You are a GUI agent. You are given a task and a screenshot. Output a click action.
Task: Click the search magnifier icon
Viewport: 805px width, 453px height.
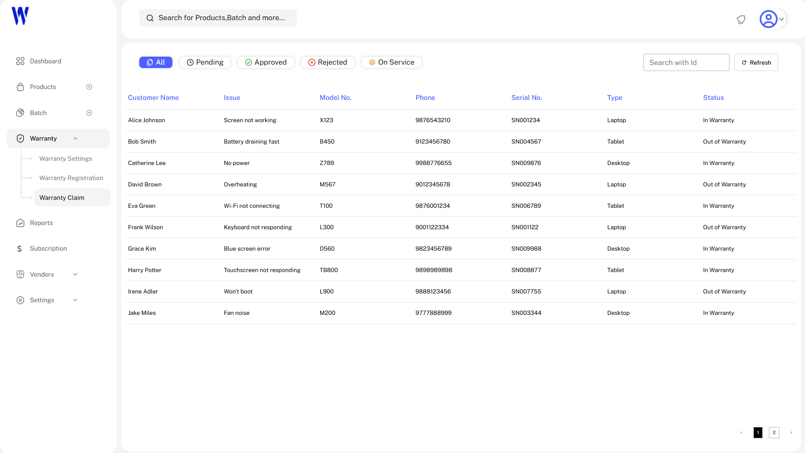(150, 18)
